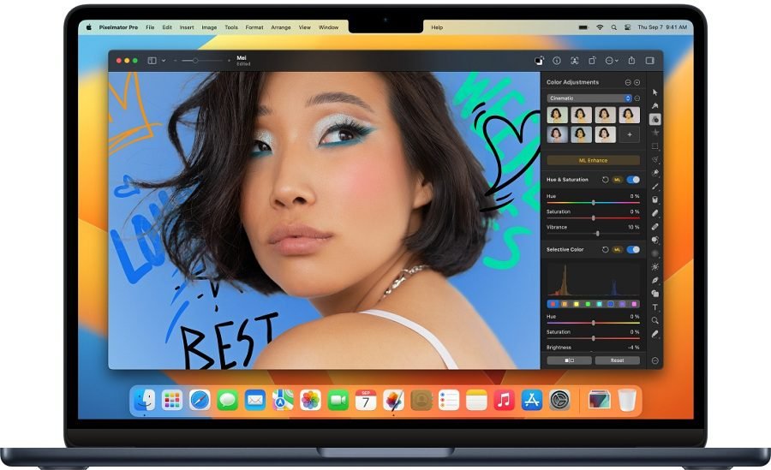
Task: Open the more options ellipsis dropdown in toolbar
Action: click(612, 61)
